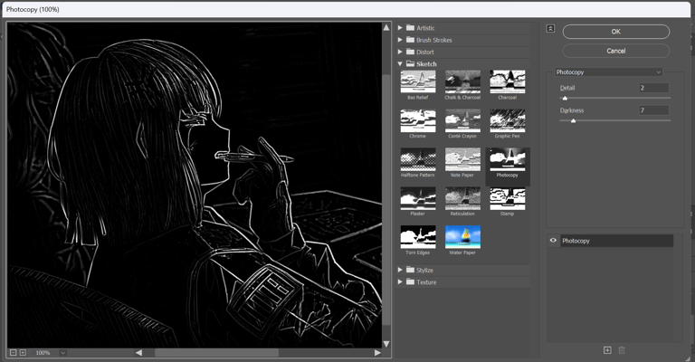Image resolution: width=695 pixels, height=362 pixels.
Task: Zoom in the preview with plus
Action: [23, 353]
